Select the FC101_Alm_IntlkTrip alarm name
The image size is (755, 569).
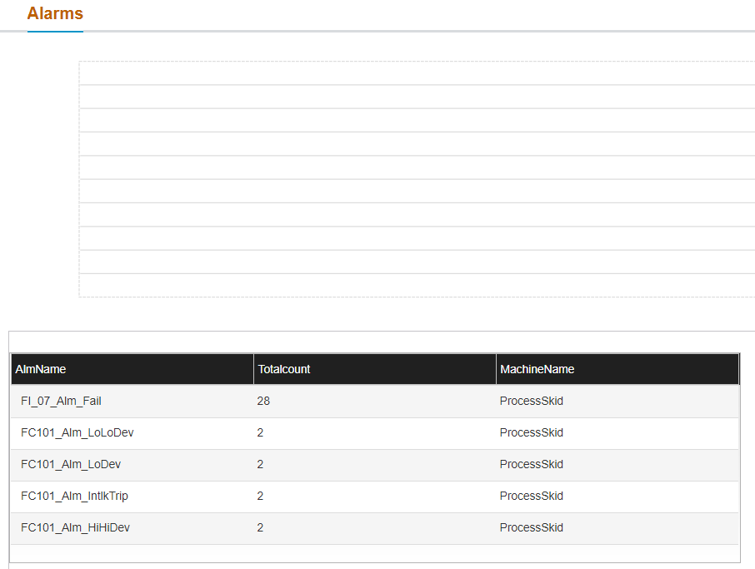coord(74,496)
